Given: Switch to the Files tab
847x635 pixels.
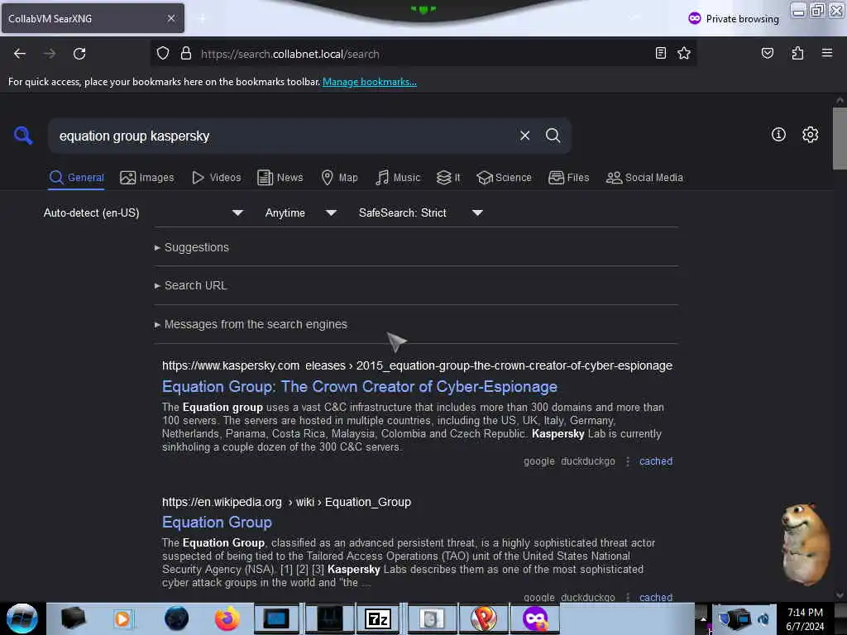Looking at the screenshot, I should (568, 178).
